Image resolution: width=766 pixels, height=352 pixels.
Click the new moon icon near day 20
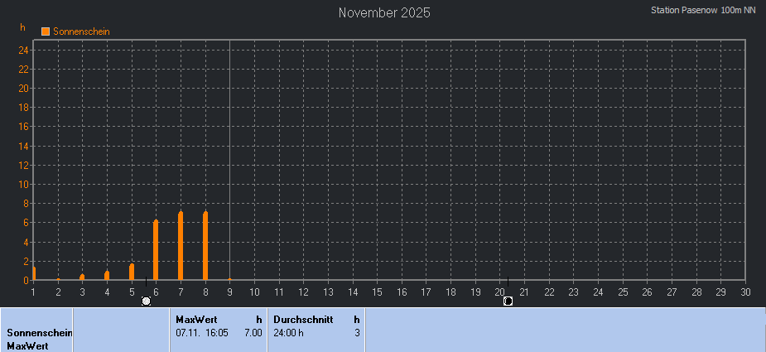[x=508, y=301]
